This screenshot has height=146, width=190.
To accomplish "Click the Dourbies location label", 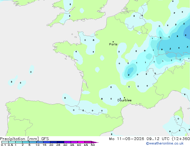I will point(124,100).
